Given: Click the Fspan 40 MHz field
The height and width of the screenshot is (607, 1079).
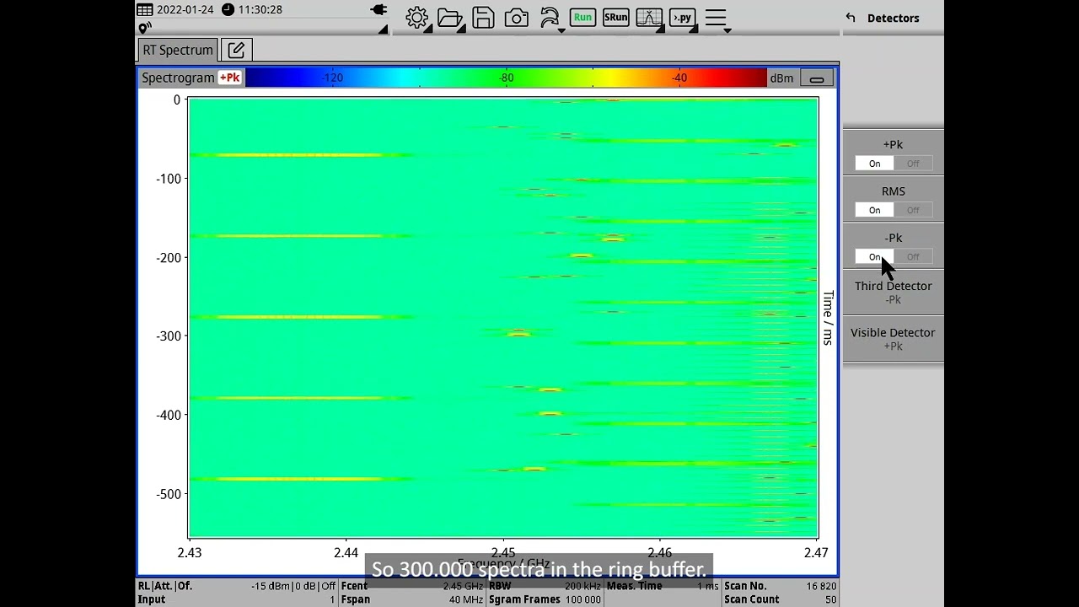Looking at the screenshot, I should pos(412,599).
